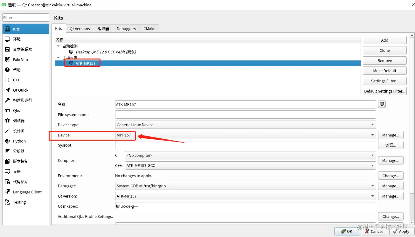Click the 浏览... browse button for Sysroot

tap(391, 145)
